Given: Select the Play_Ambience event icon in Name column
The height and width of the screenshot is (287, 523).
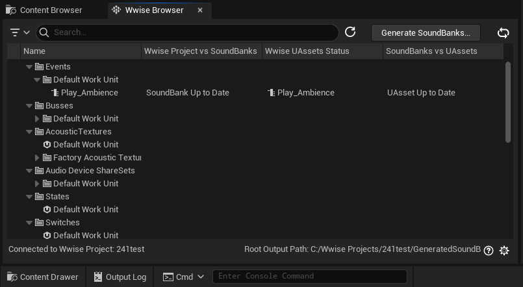Looking at the screenshot, I should tap(55, 93).
